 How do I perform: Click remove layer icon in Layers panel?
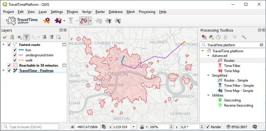pyautogui.click(x=59, y=37)
